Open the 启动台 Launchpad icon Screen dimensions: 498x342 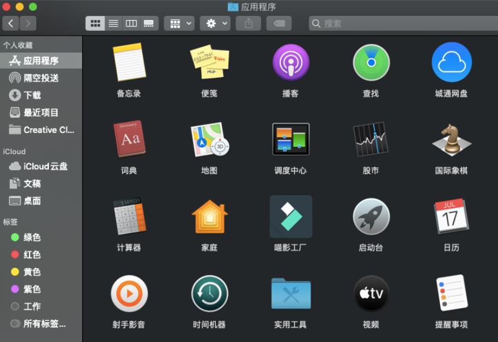(371, 216)
